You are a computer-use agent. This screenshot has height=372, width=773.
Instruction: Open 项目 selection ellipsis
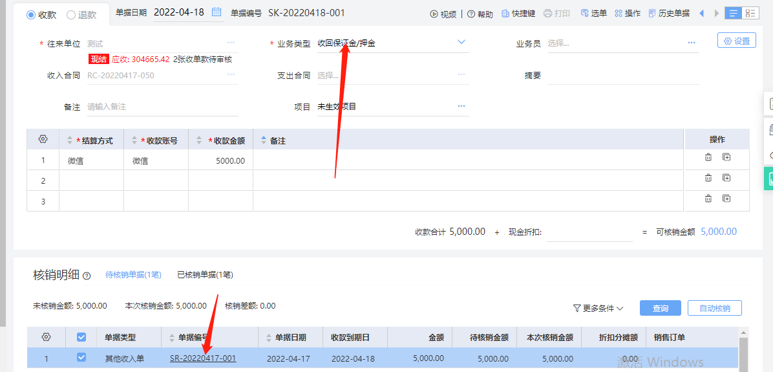[x=461, y=106]
